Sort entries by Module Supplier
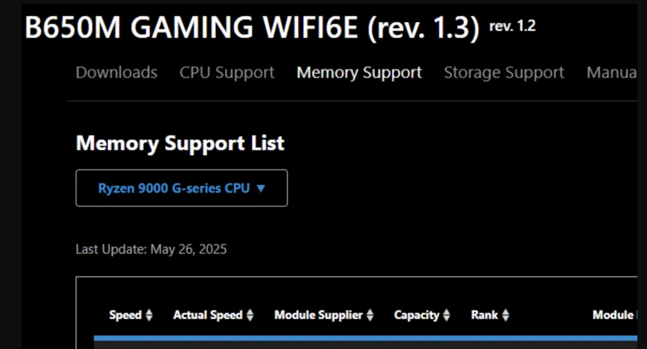The image size is (647, 349). (x=371, y=314)
